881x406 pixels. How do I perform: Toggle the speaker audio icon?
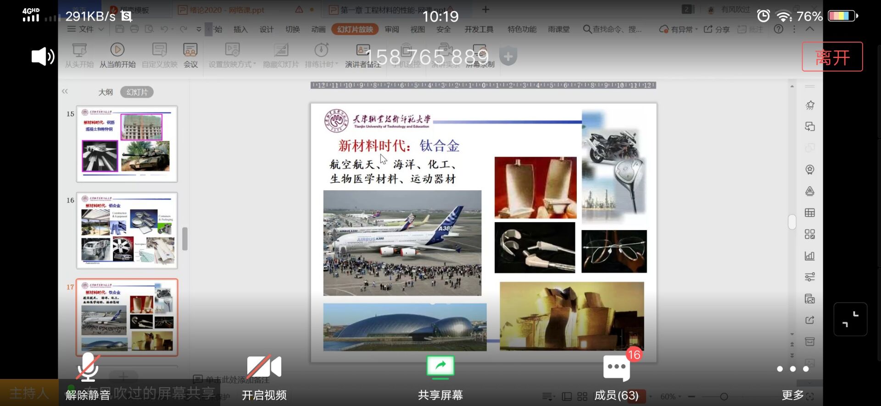pyautogui.click(x=43, y=56)
